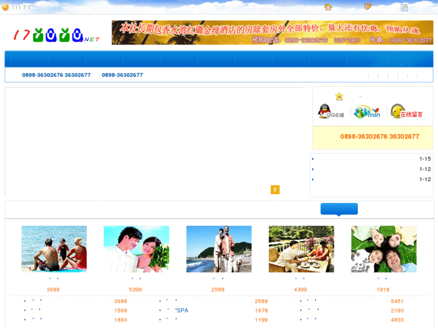
Task: Open the garden dining couple thumbnail
Action: 301,249
